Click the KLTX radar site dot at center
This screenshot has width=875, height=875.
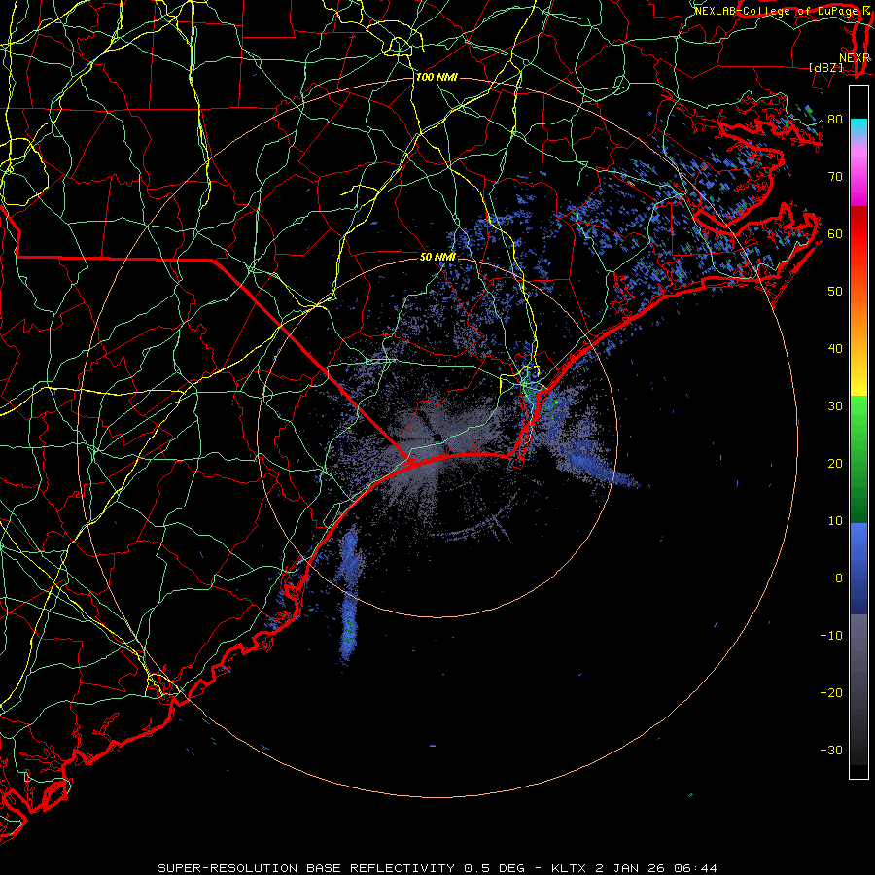coord(438,437)
